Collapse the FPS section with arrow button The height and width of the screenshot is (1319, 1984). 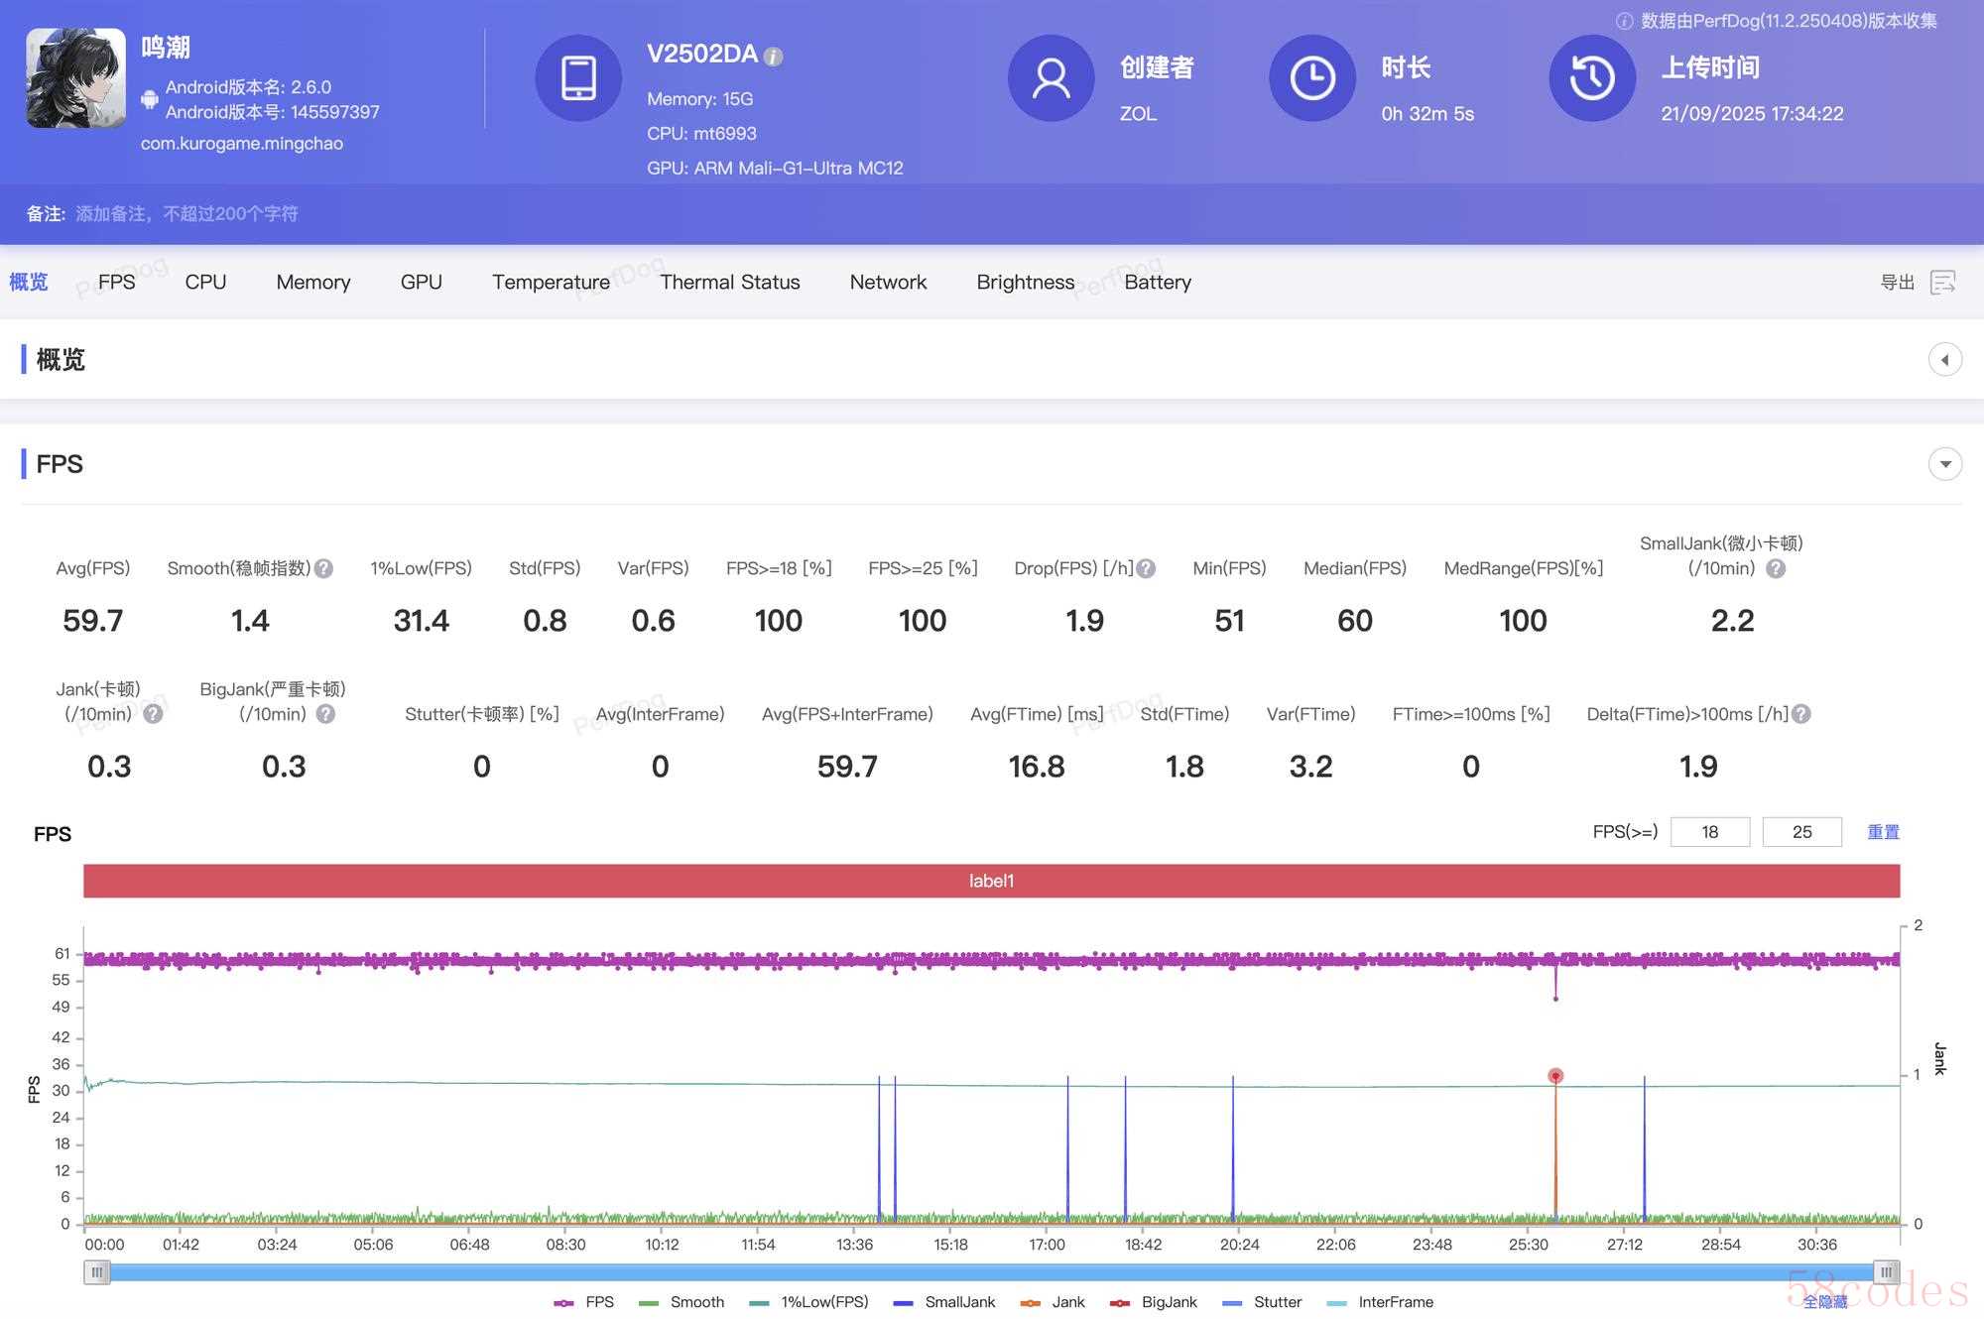pyautogui.click(x=1944, y=464)
